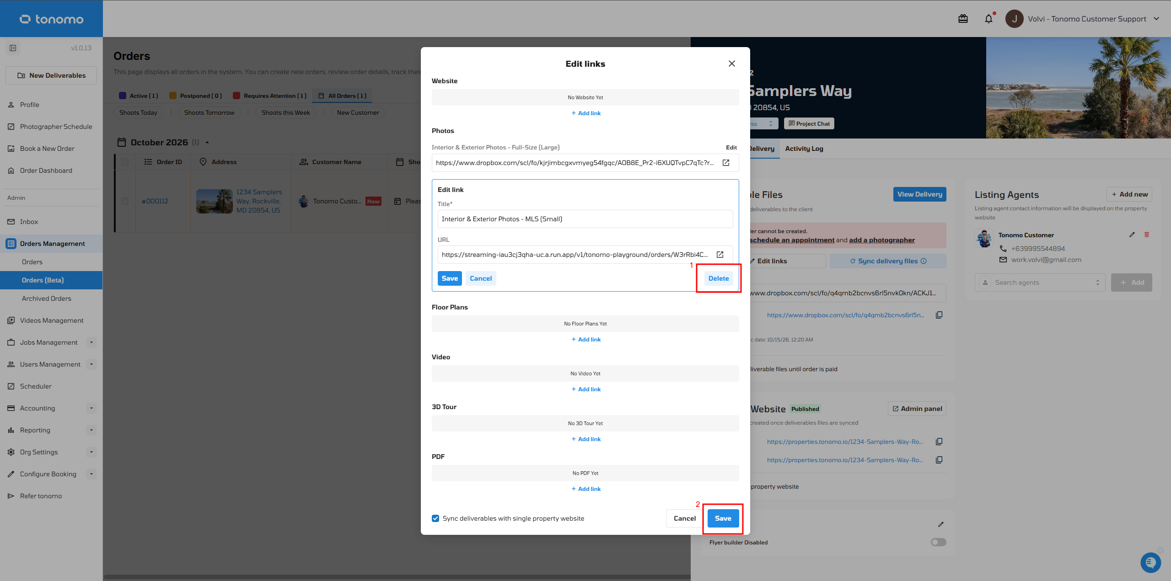Open Orders (Beta) in sidebar
Image resolution: width=1171 pixels, height=581 pixels.
tap(51, 280)
